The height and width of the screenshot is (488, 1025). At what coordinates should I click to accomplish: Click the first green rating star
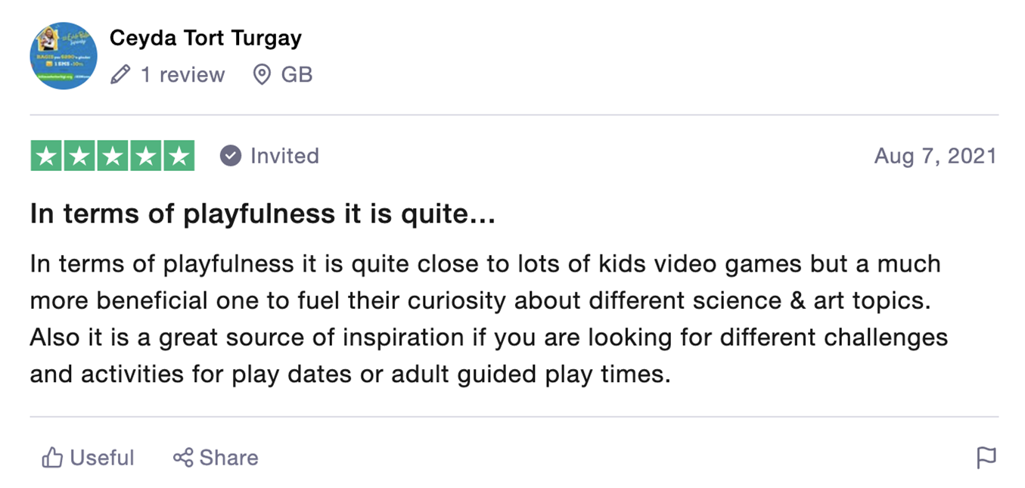[x=46, y=156]
